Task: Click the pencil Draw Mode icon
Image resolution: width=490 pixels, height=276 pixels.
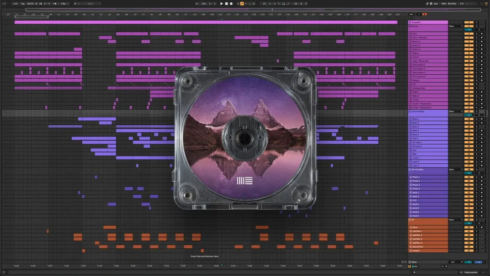Action: tap(427, 3)
